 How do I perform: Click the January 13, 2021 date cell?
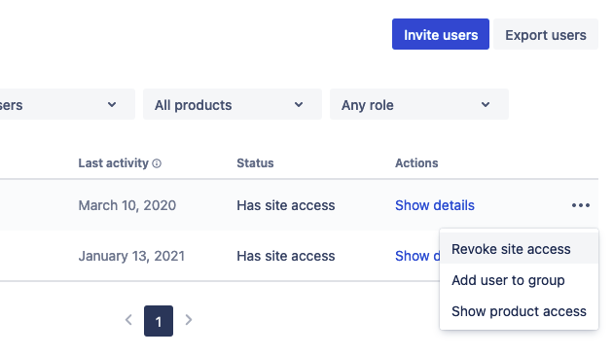[x=131, y=256]
